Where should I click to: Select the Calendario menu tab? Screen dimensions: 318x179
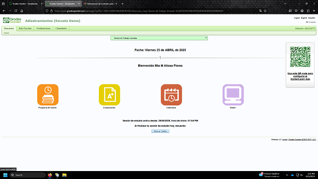pyautogui.click(x=61, y=28)
